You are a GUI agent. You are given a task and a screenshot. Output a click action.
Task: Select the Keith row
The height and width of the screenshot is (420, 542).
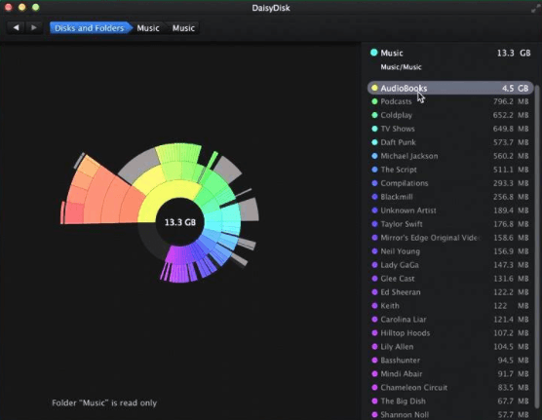450,306
